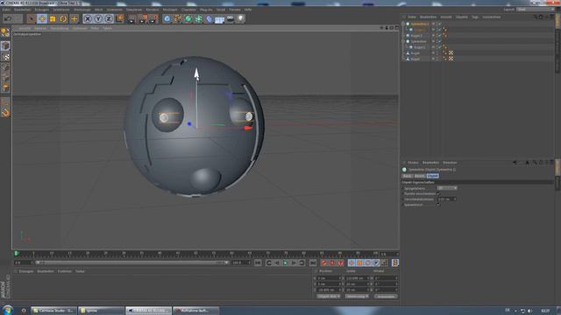Switch to Objekt tab in attributes
561x315 pixels.
pyautogui.click(x=432, y=176)
